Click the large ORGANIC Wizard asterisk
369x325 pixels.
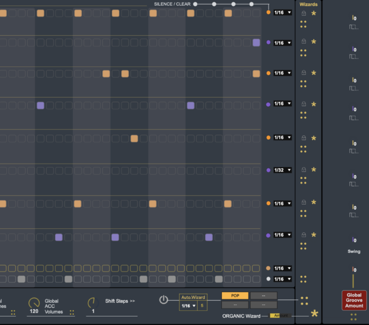[315, 314]
